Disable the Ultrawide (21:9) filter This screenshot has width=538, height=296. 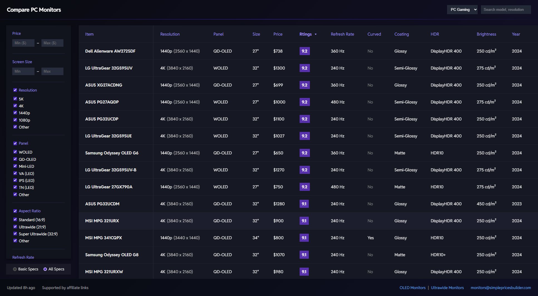pos(15,227)
